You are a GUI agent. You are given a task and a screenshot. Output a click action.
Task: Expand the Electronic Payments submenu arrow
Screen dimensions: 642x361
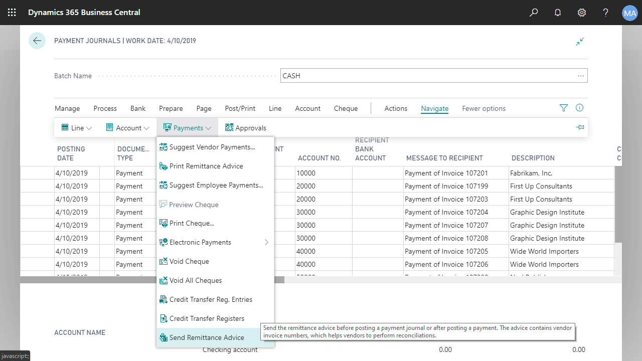(266, 242)
